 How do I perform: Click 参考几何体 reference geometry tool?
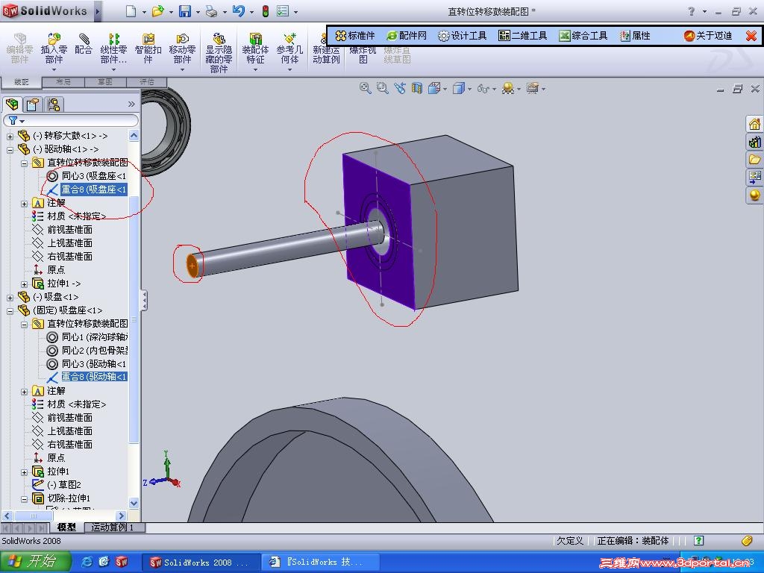click(x=290, y=48)
